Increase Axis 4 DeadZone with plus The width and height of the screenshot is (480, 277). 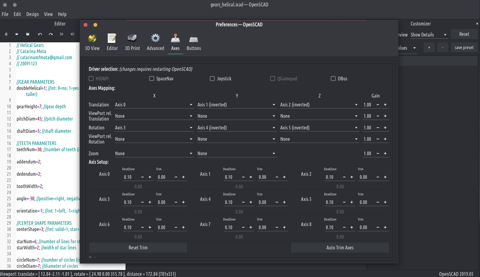[251, 202]
